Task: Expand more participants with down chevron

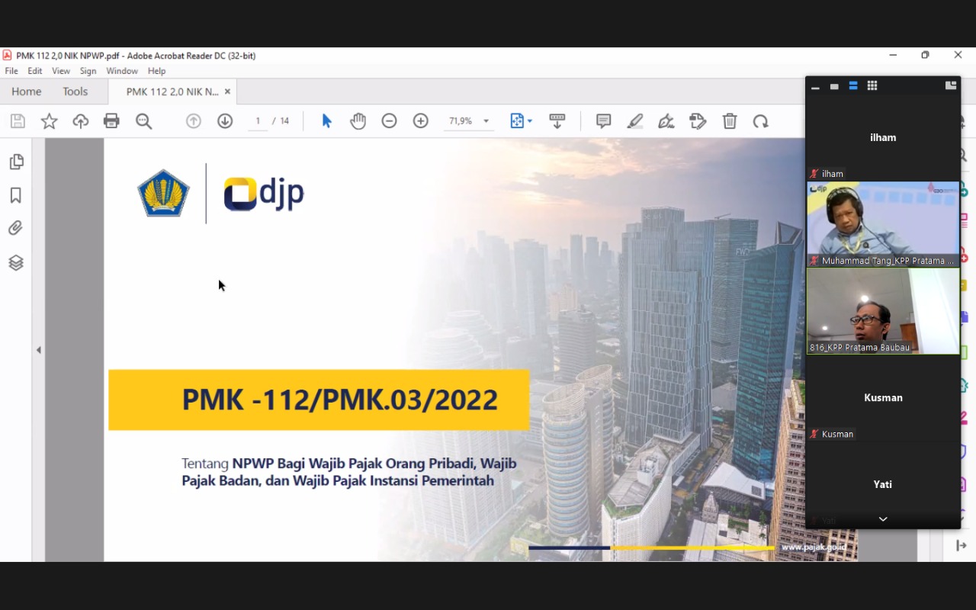Action: pos(883,519)
